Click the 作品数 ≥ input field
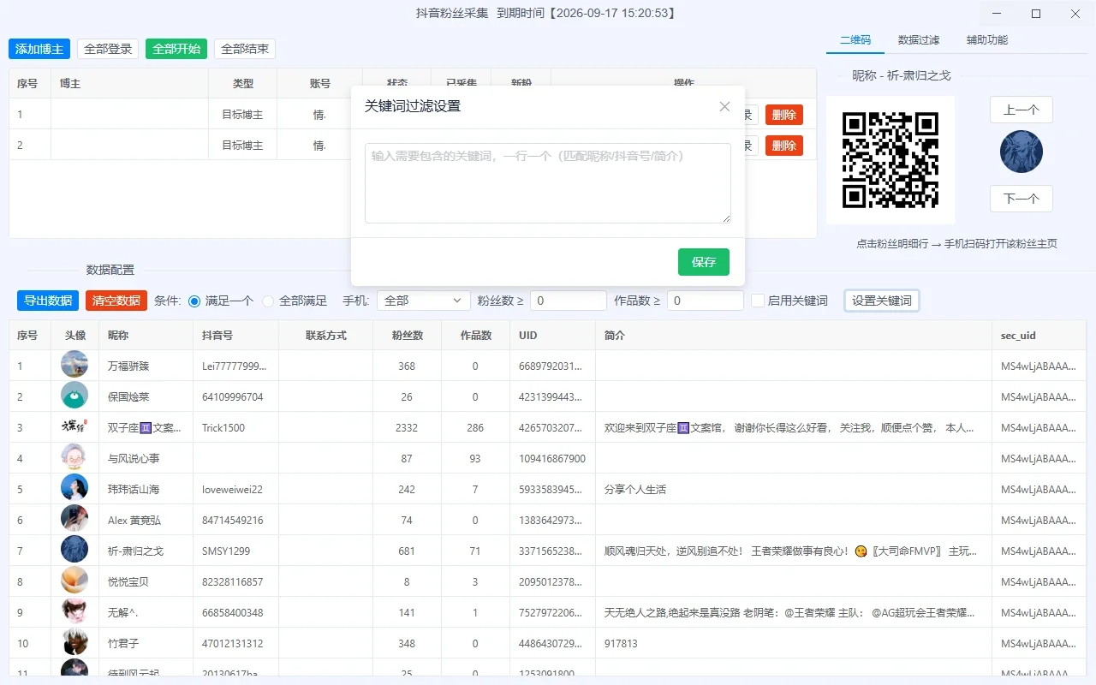The image size is (1096, 685). [706, 301]
